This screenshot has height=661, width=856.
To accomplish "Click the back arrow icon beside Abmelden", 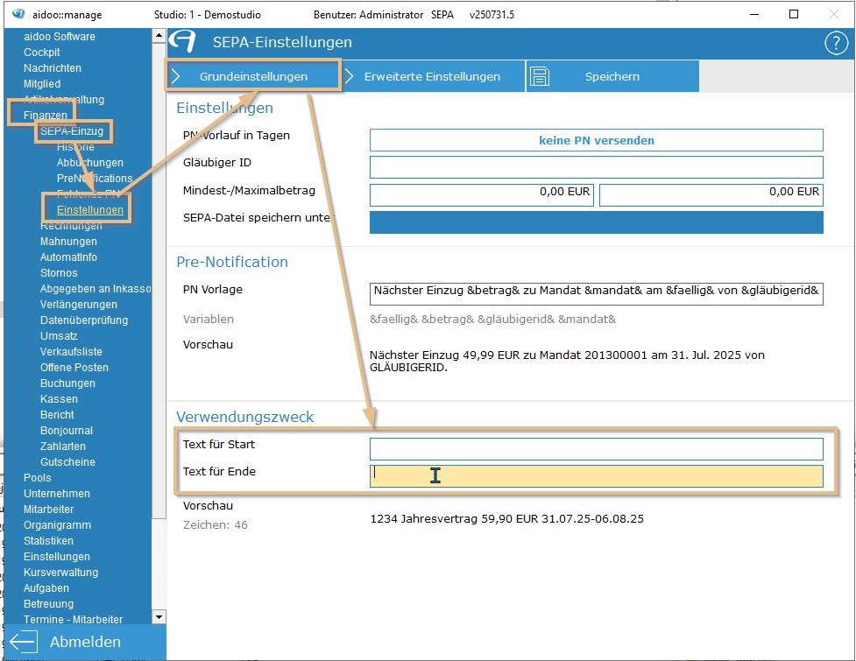I will click(24, 642).
